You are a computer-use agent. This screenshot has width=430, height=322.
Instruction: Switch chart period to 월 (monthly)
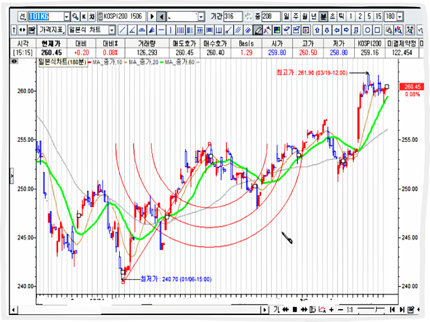[x=305, y=17]
